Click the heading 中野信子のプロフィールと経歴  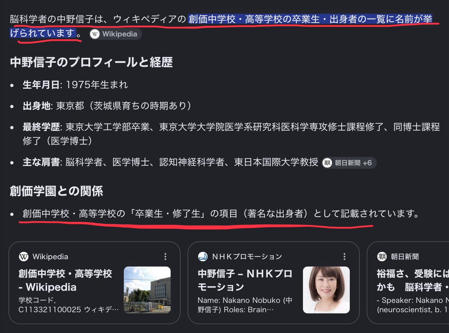[x=91, y=63]
